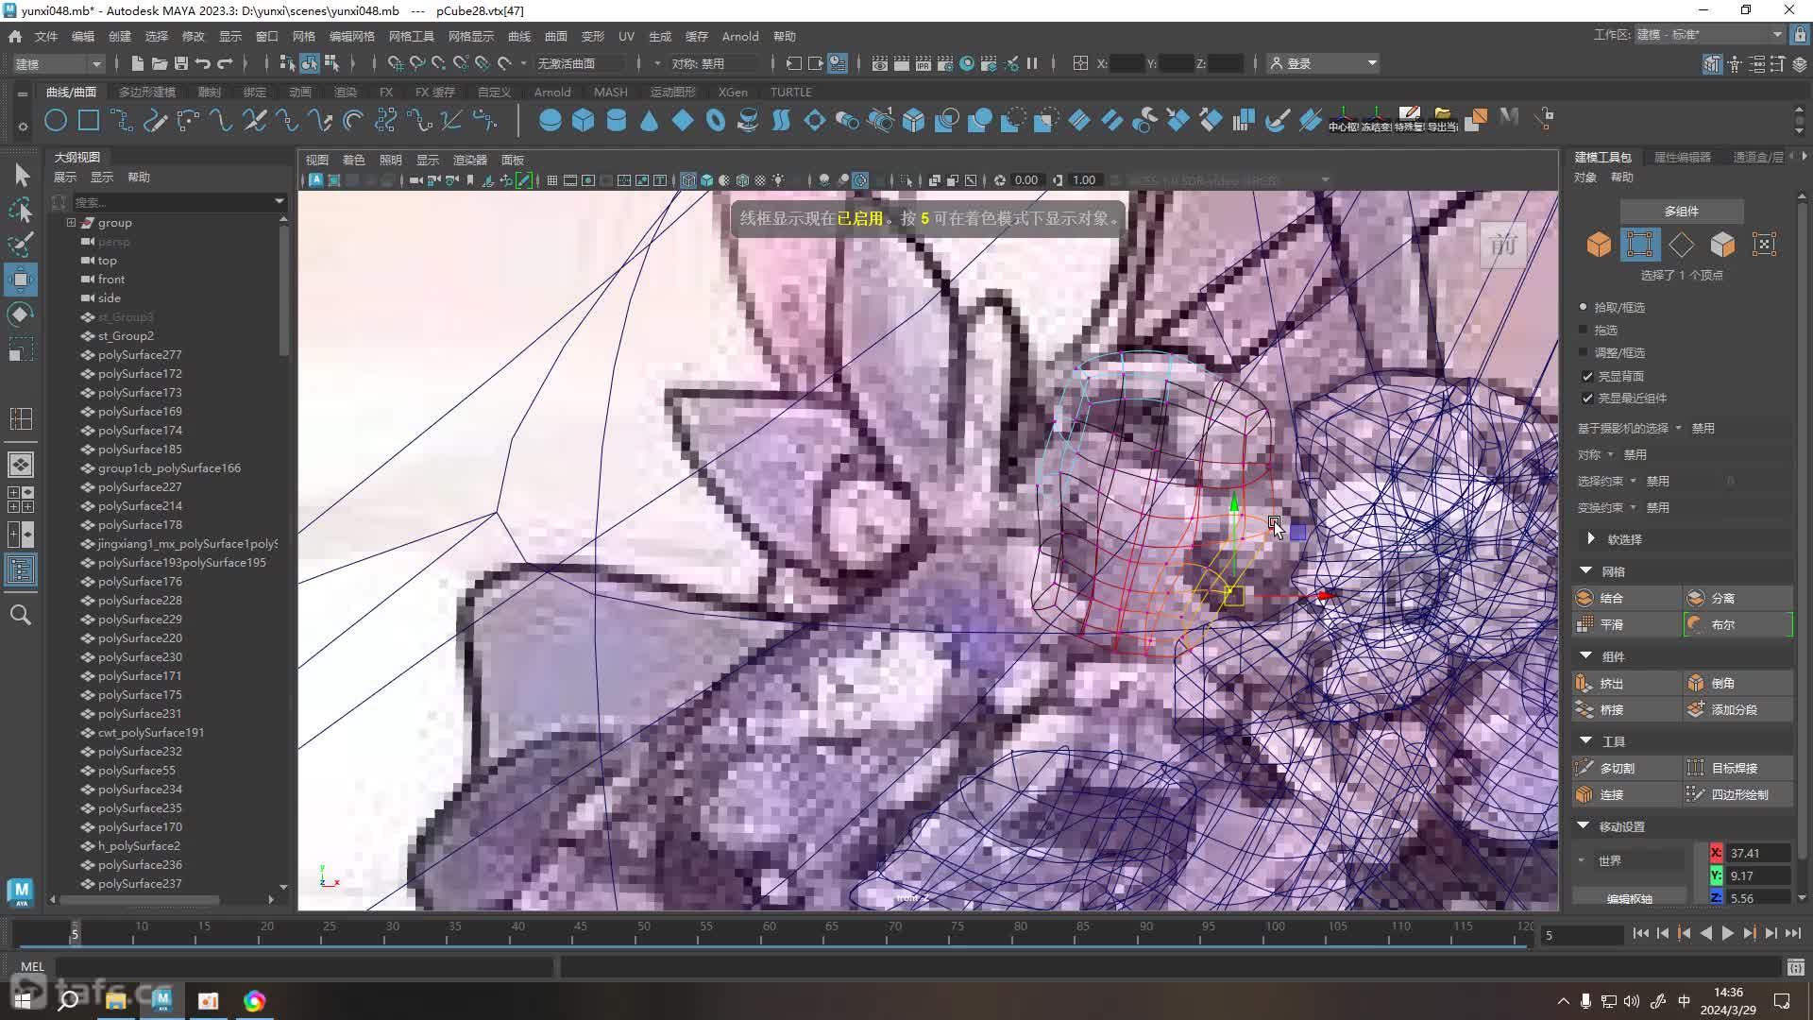
Task: Open the viewport 着色 menu
Action: pyautogui.click(x=353, y=160)
